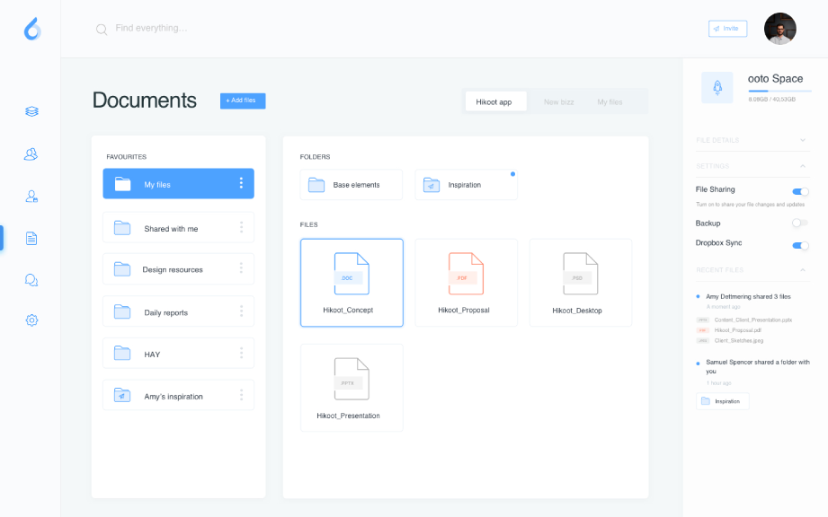828x517 pixels.
Task: Turn off the Dropbox Sync toggle
Action: click(800, 245)
